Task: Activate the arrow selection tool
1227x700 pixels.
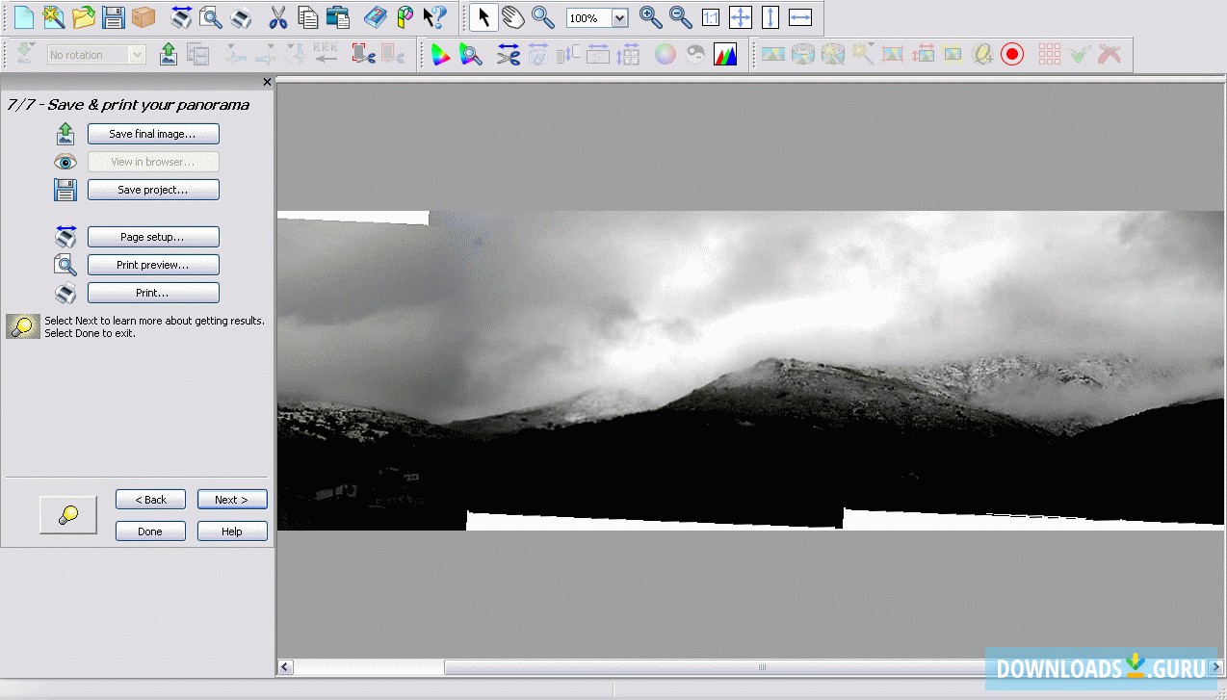Action: [483, 16]
